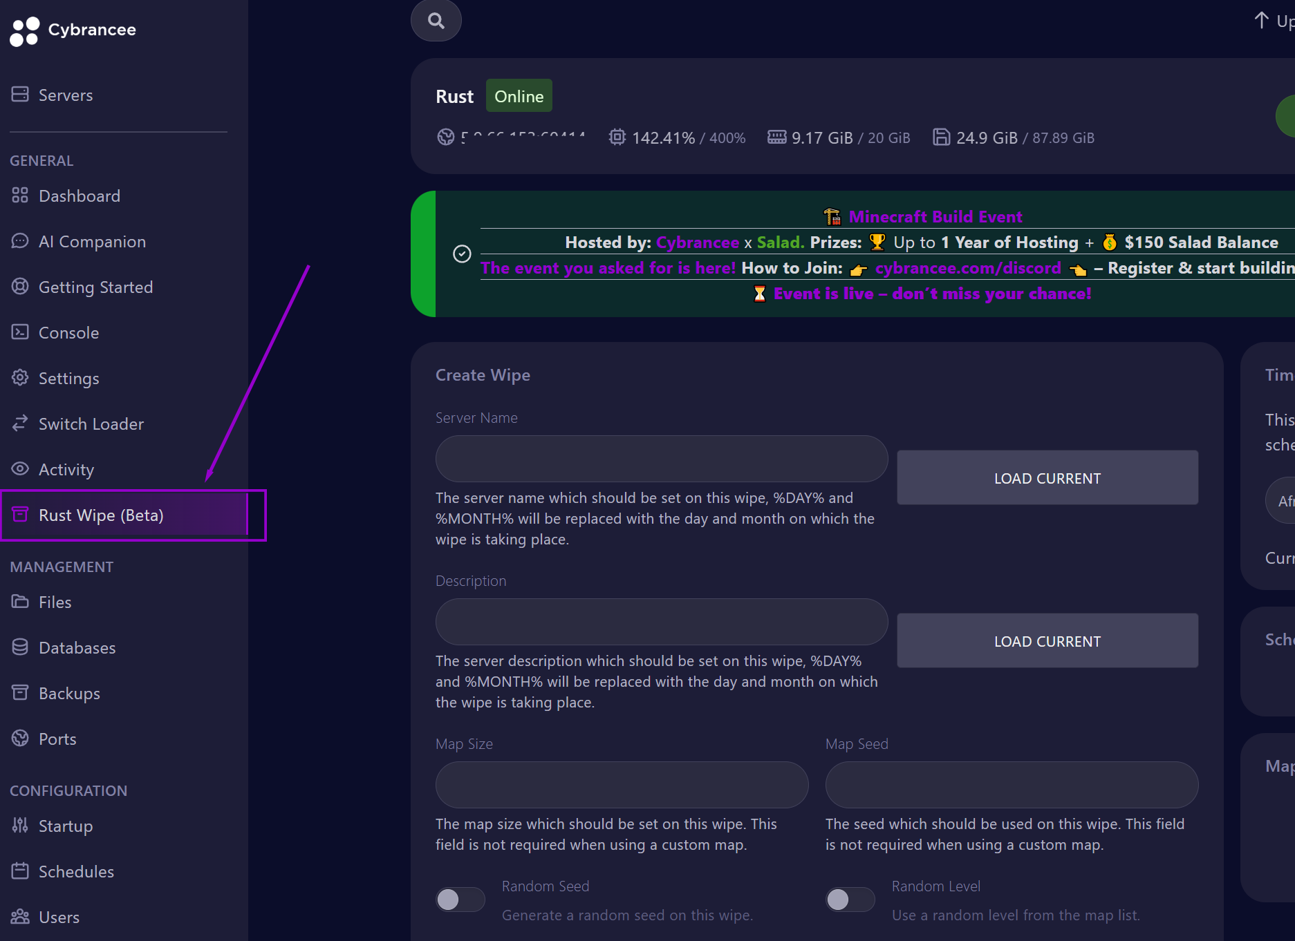Viewport: 1295px width, 941px height.
Task: Focus the Description input field
Action: [x=662, y=622]
